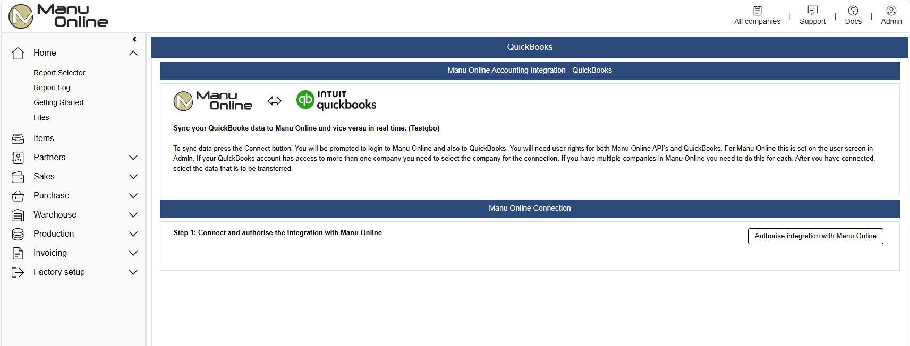The height and width of the screenshot is (346, 910).
Task: Click the Step 1 connect and authorise text
Action: click(x=278, y=233)
